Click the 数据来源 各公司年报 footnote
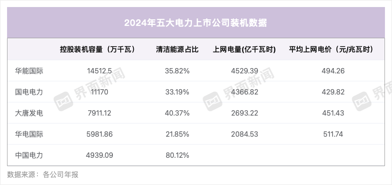Image resolution: width=392 pixels, height=185 pixels. 43,174
